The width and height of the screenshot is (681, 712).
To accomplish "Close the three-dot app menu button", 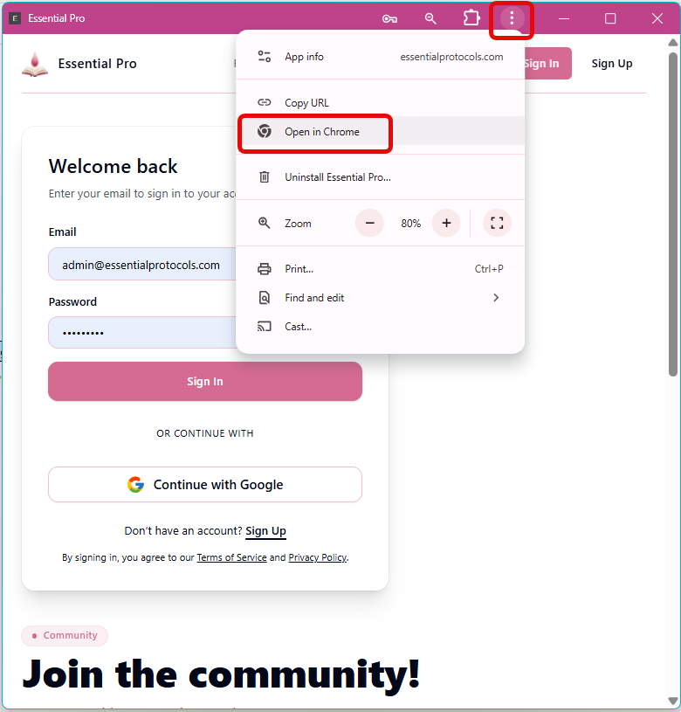I will (x=512, y=18).
